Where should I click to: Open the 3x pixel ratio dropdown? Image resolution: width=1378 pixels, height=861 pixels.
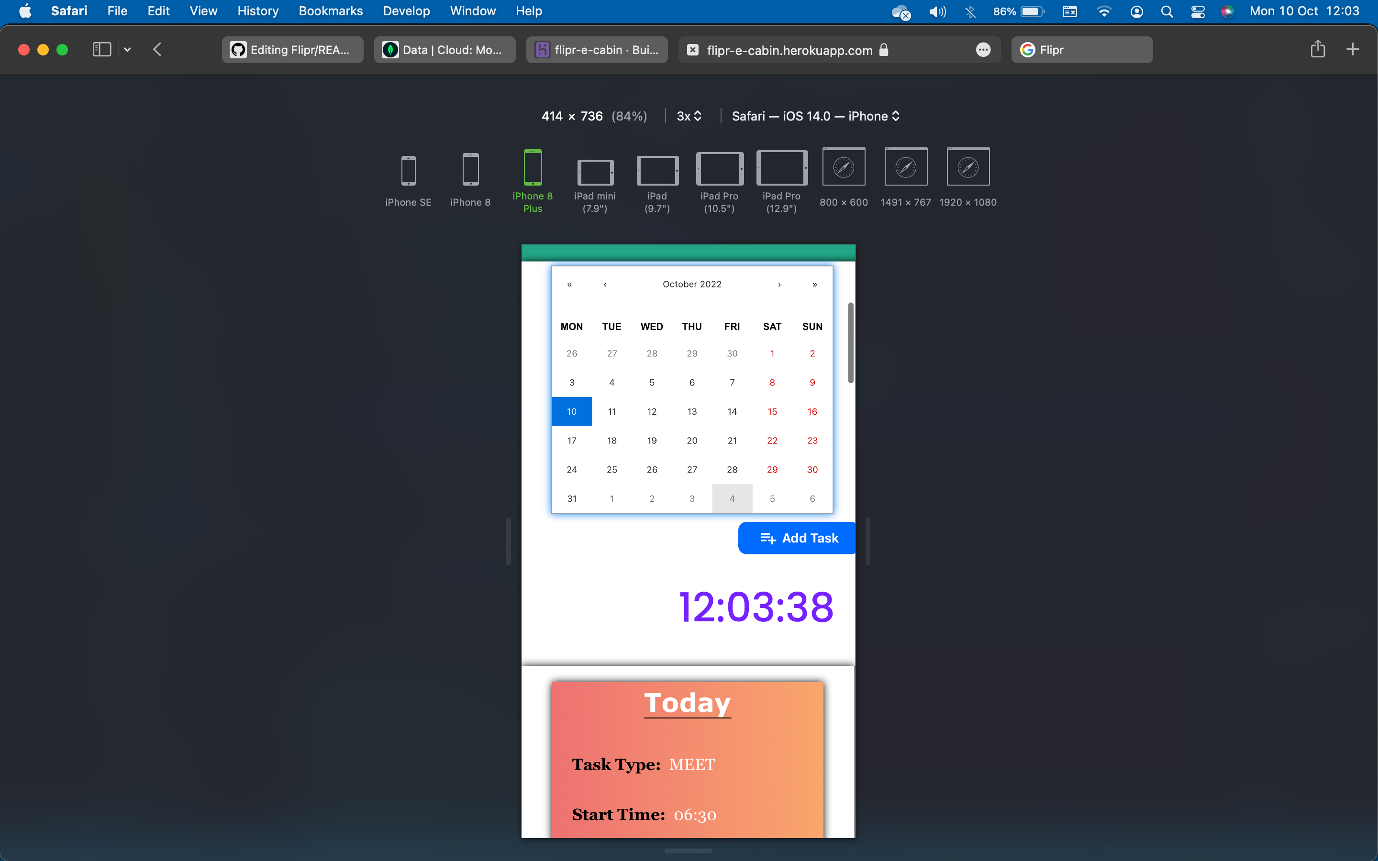[689, 116]
